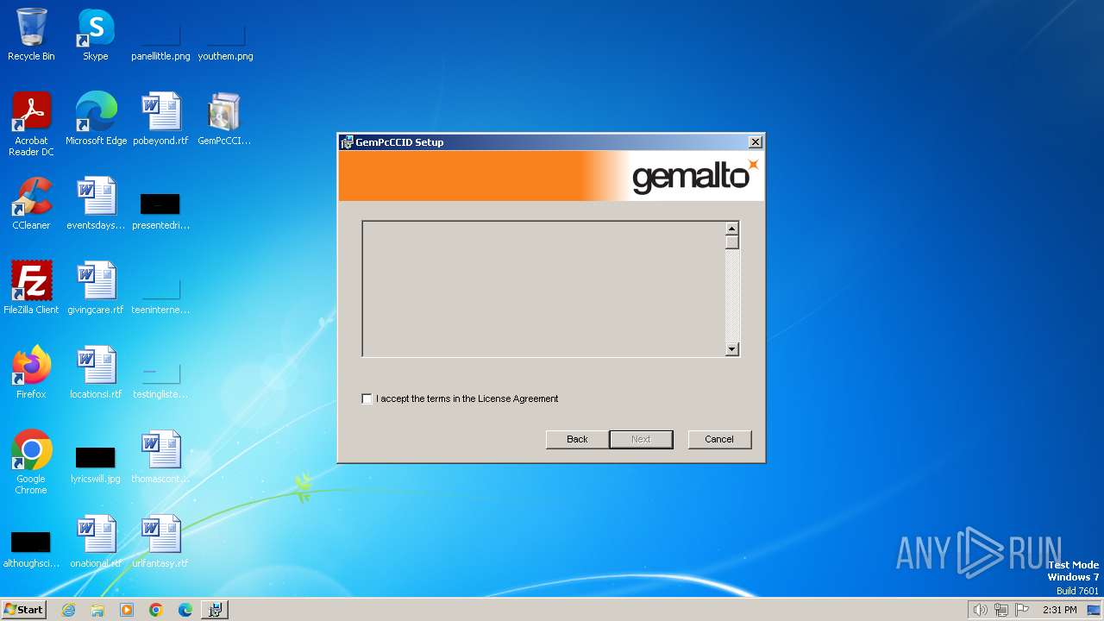
Task: Open Windows Media Player from taskbar
Action: click(127, 610)
